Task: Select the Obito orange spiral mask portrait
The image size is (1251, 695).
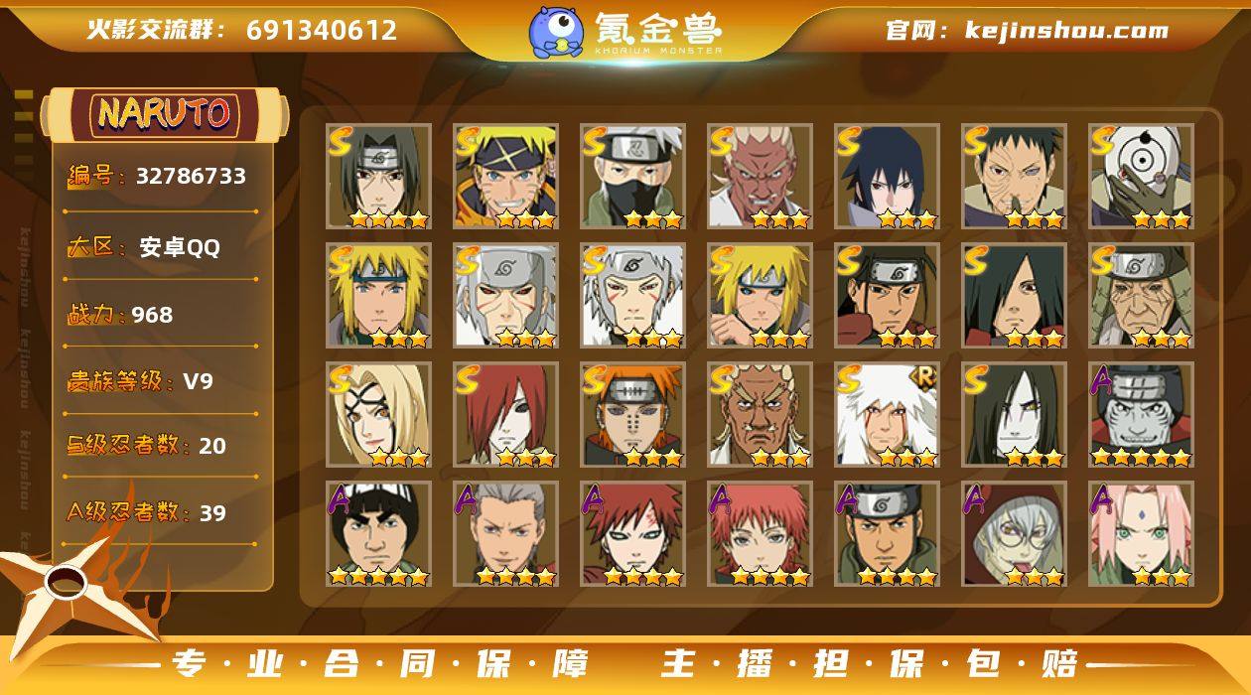Action: point(1141,177)
